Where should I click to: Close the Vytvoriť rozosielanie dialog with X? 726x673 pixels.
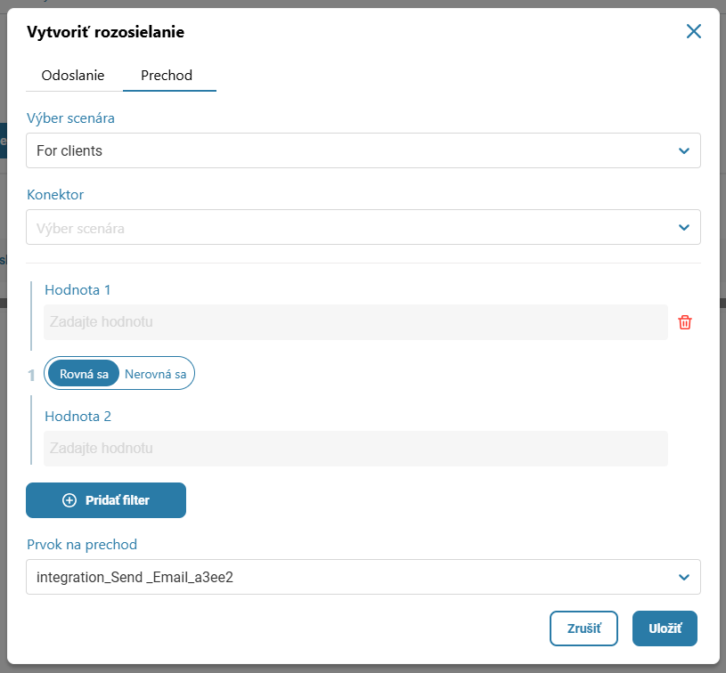[x=693, y=32]
